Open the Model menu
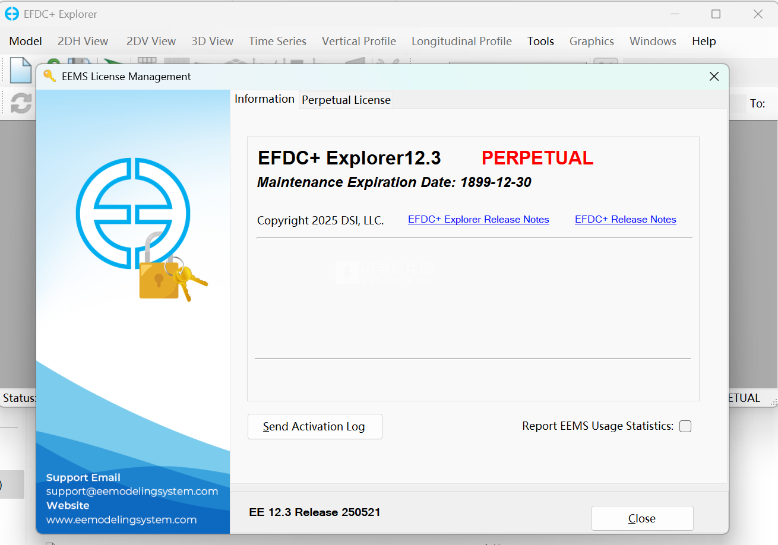The width and height of the screenshot is (778, 545). (x=26, y=41)
